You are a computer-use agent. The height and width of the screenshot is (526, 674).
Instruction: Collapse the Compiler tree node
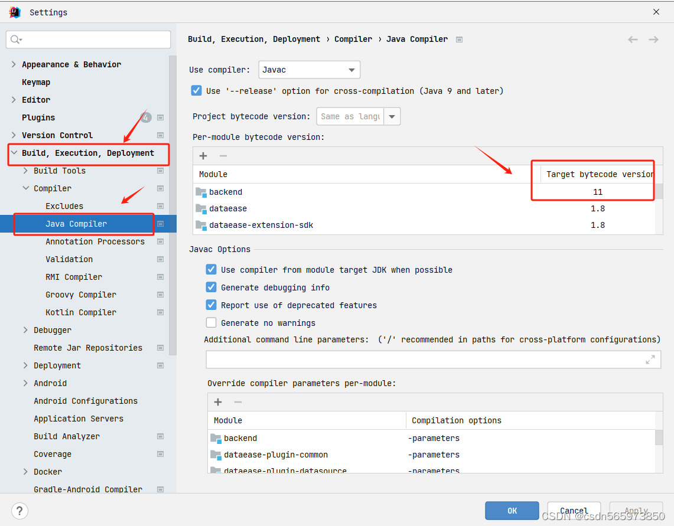pos(26,188)
